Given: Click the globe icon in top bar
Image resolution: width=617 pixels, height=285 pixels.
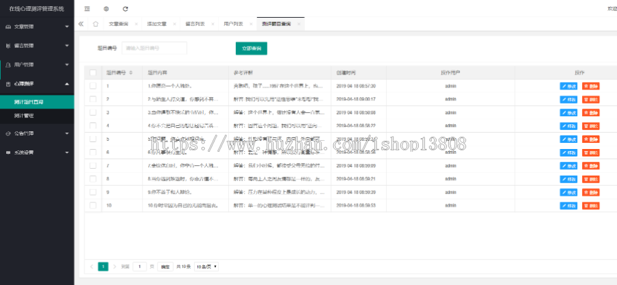Looking at the screenshot, I should [x=106, y=9].
